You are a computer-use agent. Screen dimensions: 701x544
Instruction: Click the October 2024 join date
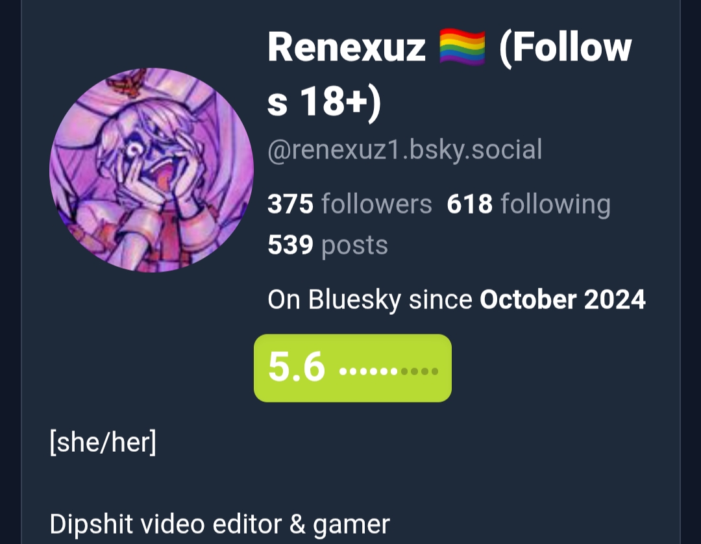tap(562, 299)
